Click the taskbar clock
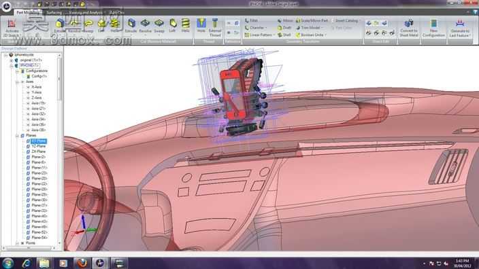 coord(462,263)
